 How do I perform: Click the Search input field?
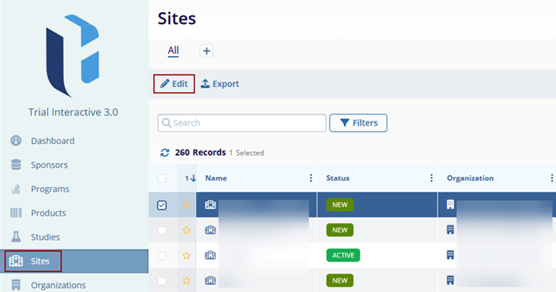point(242,122)
